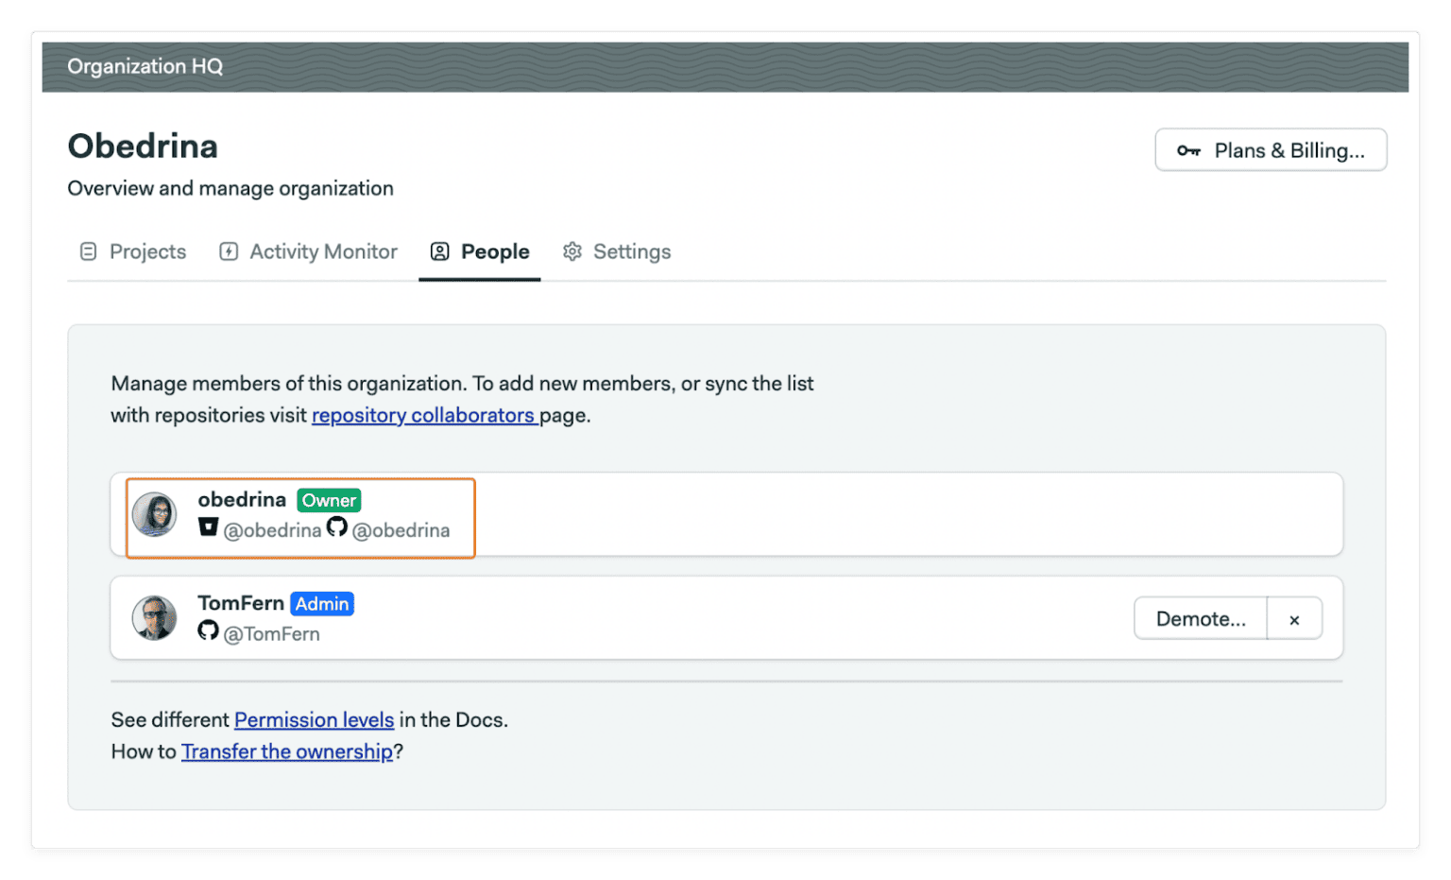Remove TomFern from the organization
1451x880 pixels.
pos(1294,618)
